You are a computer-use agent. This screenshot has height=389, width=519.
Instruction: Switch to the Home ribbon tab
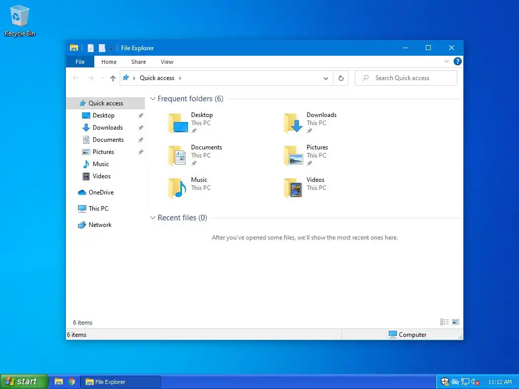tap(109, 62)
